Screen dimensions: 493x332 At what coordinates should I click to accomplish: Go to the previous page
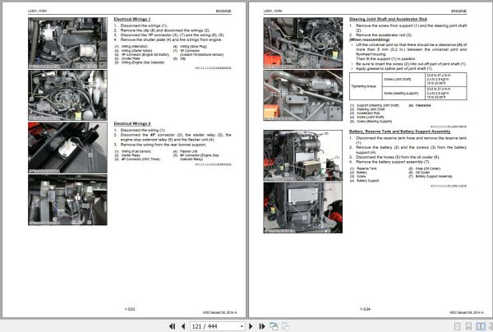coord(183,326)
